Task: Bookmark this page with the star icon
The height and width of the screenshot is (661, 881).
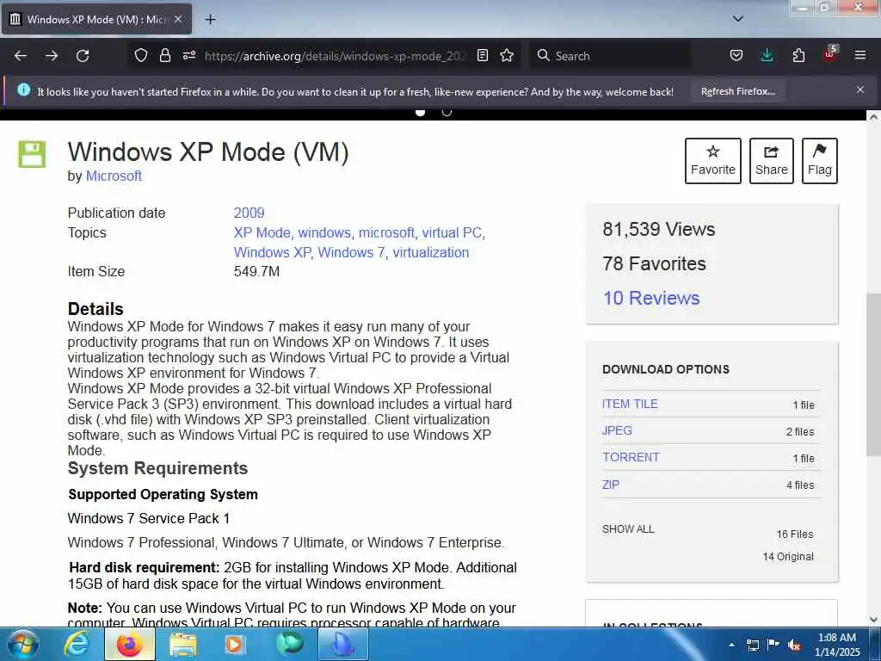Action: pyautogui.click(x=507, y=55)
